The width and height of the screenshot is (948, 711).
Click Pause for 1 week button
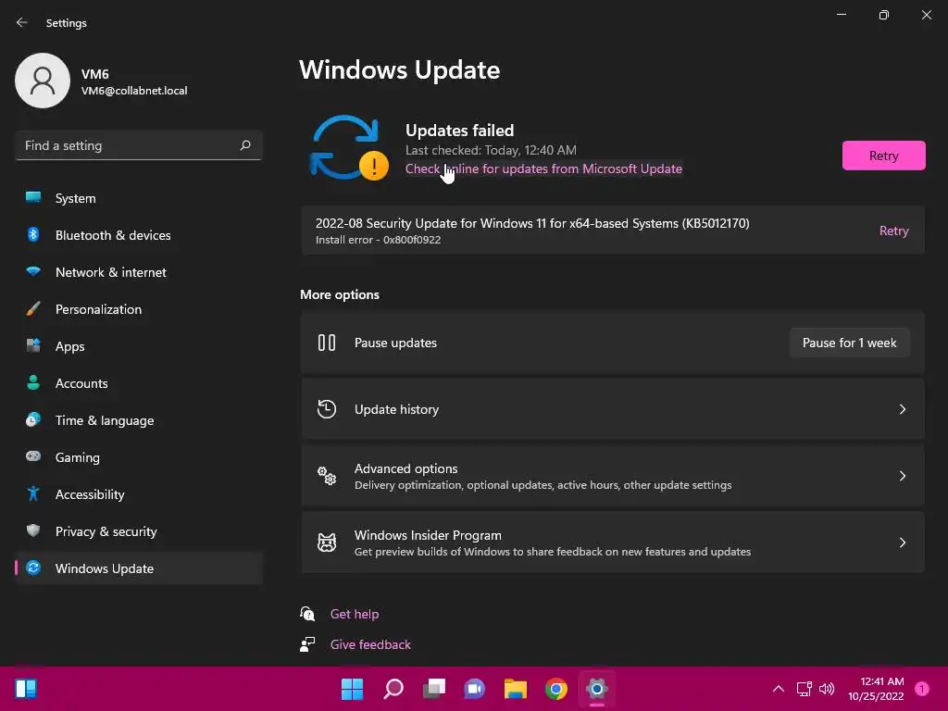850,343
